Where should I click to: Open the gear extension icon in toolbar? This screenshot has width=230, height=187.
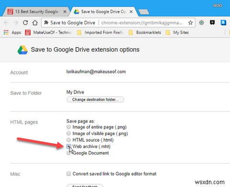202,22
